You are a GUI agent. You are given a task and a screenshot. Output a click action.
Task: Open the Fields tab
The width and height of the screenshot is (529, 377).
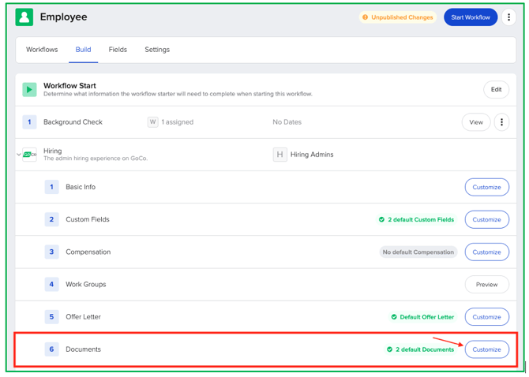(x=118, y=50)
